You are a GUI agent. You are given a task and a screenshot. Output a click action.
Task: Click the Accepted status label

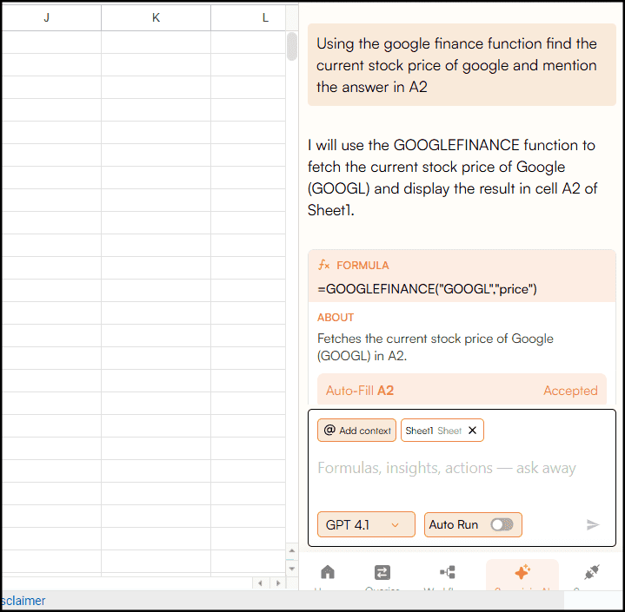pos(570,391)
